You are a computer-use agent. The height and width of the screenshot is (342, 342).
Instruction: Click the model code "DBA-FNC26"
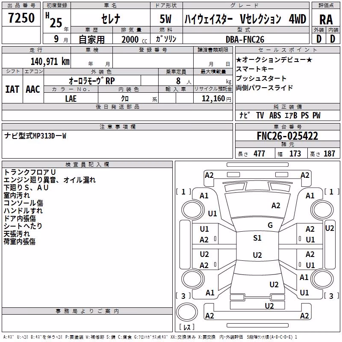(x=245, y=39)
